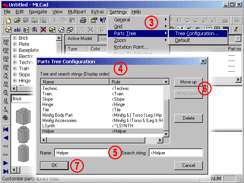Expand the Baseplate tree node

(14, 50)
